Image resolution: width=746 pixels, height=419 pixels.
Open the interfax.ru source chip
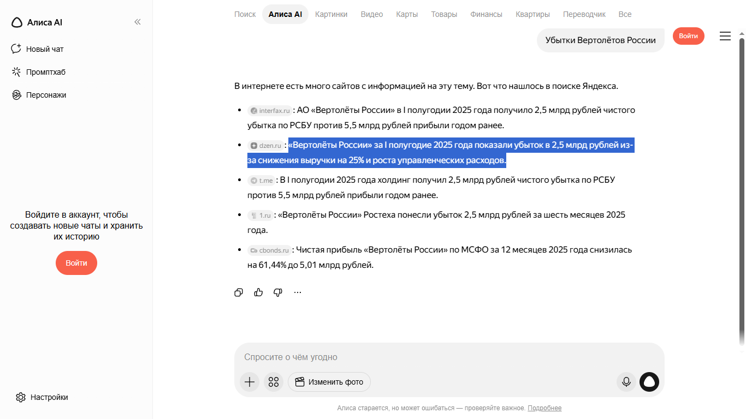(270, 111)
